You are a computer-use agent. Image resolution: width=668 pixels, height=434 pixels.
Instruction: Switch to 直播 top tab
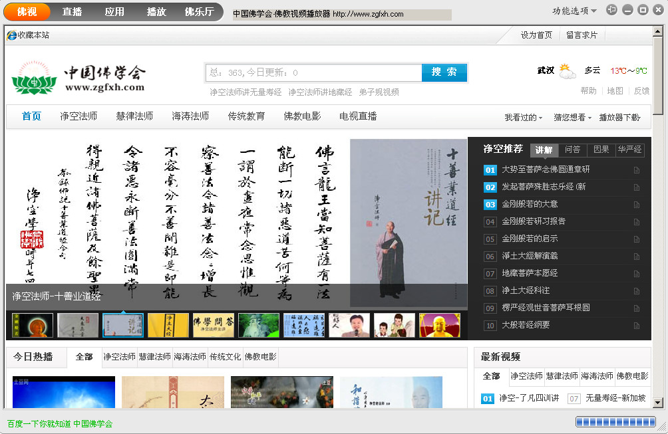click(72, 12)
